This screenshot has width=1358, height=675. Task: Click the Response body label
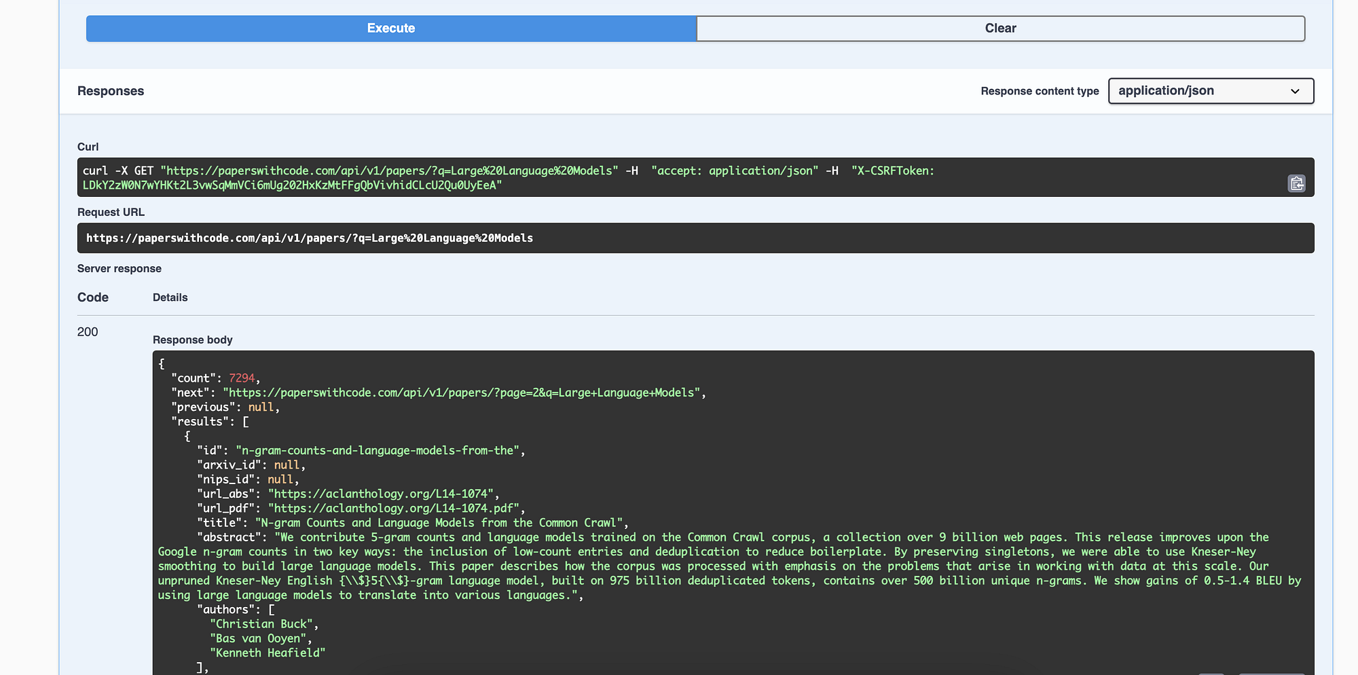coord(192,340)
